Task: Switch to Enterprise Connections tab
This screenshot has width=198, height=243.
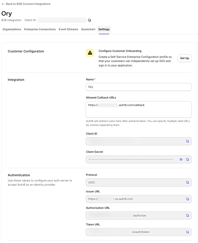Action: coord(40,29)
